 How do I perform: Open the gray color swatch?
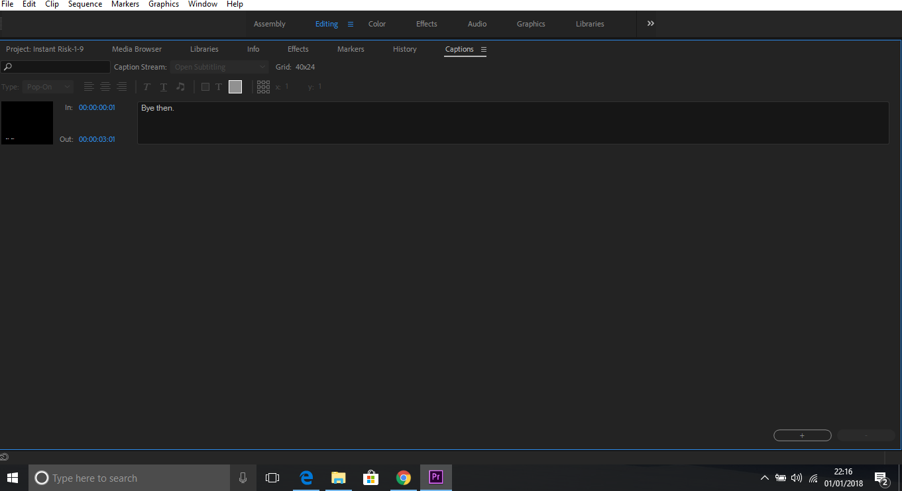pos(235,87)
